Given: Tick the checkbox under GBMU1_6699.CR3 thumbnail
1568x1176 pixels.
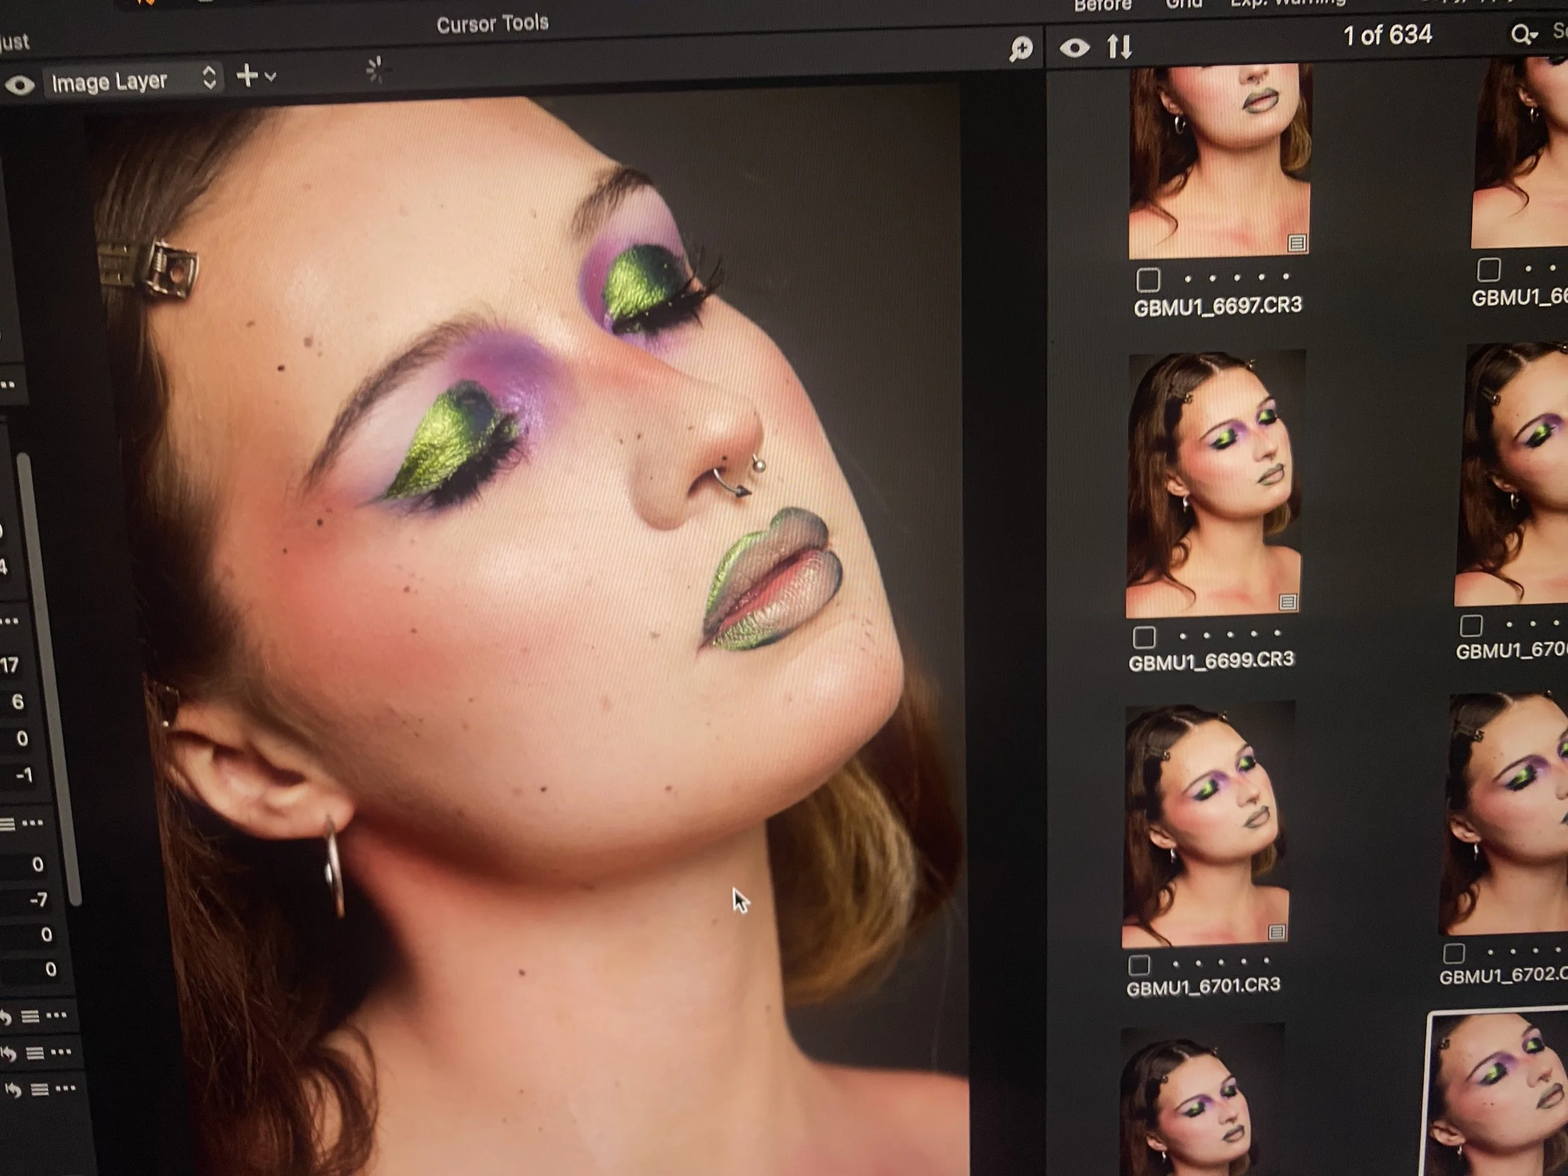Looking at the screenshot, I should tap(1143, 637).
